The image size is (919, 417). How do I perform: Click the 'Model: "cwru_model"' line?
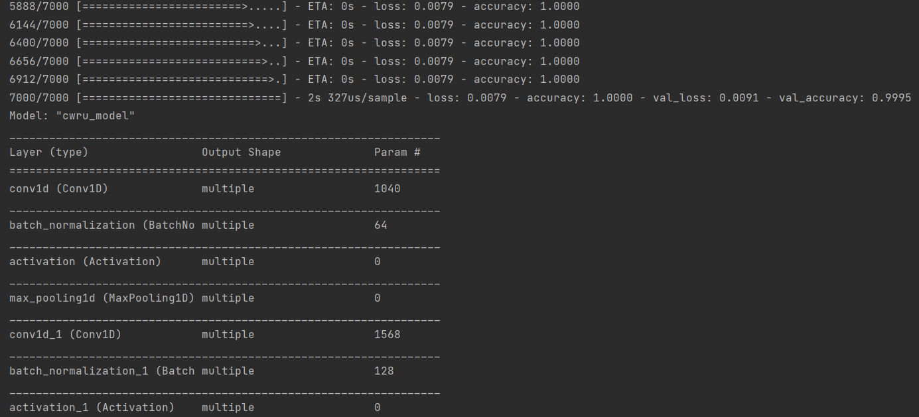[72, 115]
